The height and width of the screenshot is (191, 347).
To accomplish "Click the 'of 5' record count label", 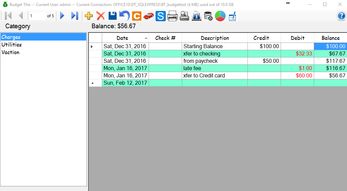I will click(50, 16).
